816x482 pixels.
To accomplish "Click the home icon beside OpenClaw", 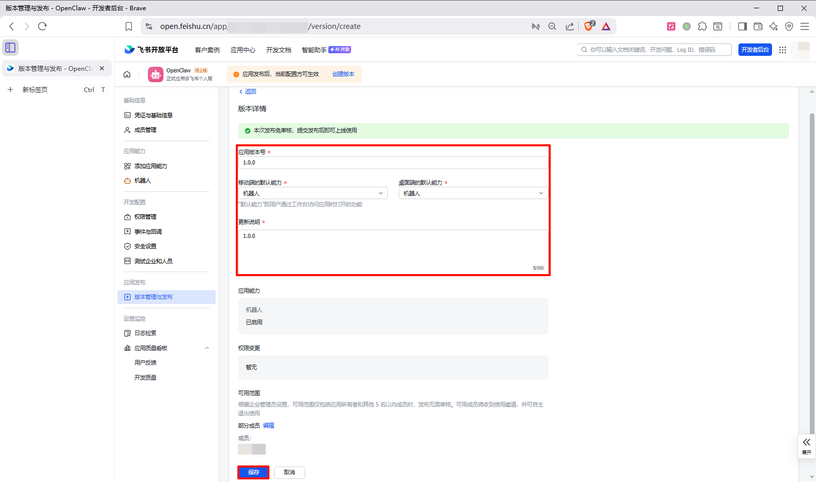I will coord(127,74).
